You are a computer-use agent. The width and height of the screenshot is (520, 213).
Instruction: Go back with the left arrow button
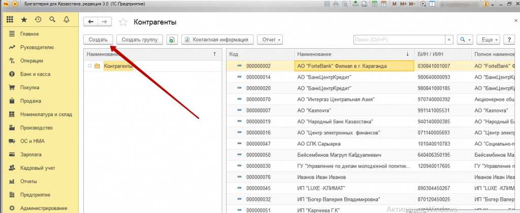[90, 22]
